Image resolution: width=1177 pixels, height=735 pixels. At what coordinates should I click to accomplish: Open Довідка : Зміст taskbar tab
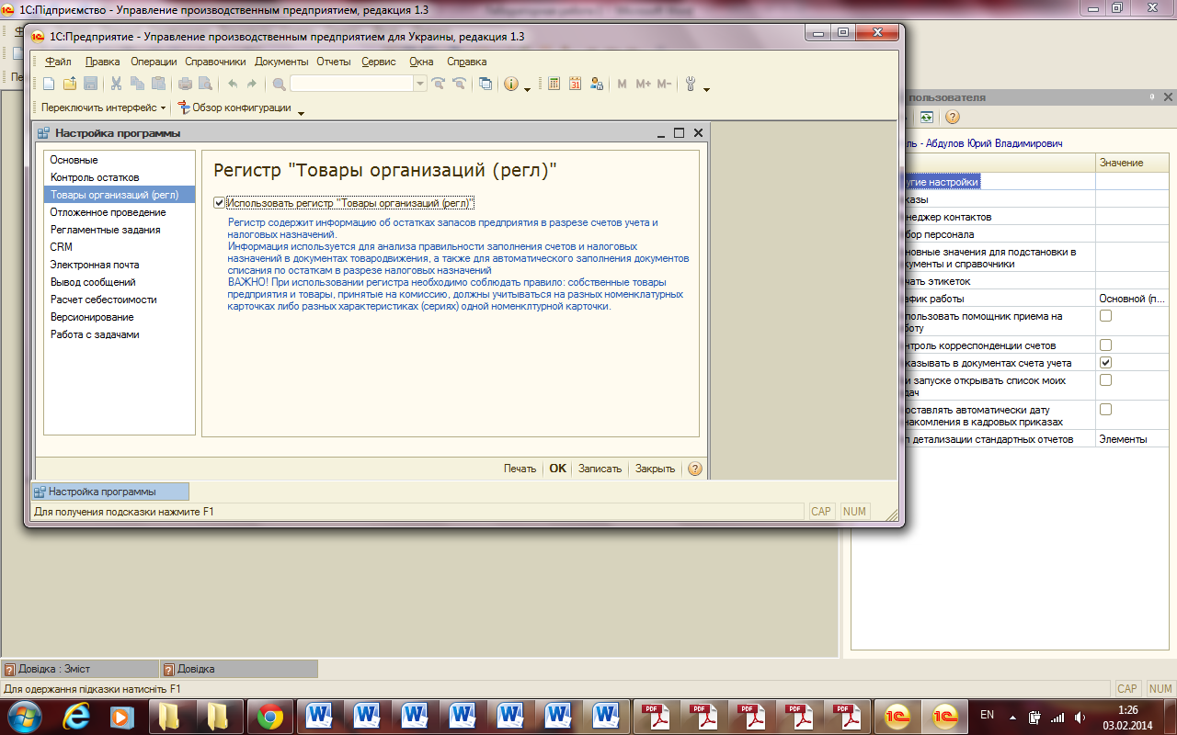tap(79, 669)
